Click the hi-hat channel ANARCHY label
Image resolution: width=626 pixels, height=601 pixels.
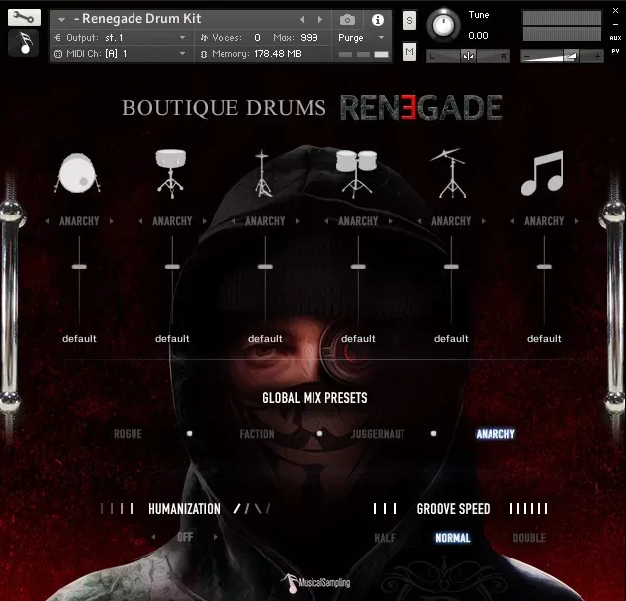(265, 221)
